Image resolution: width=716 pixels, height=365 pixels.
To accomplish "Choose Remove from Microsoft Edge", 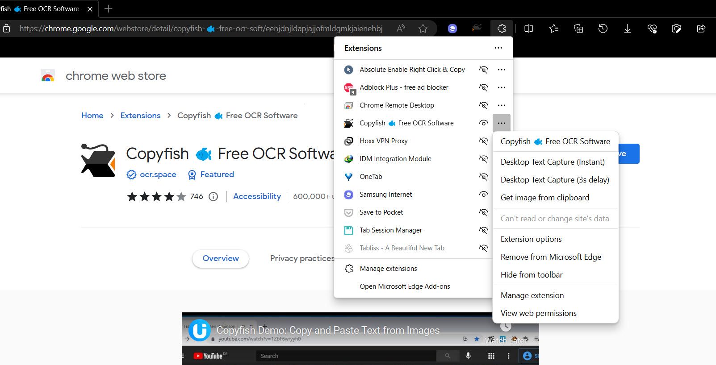I will (551, 257).
